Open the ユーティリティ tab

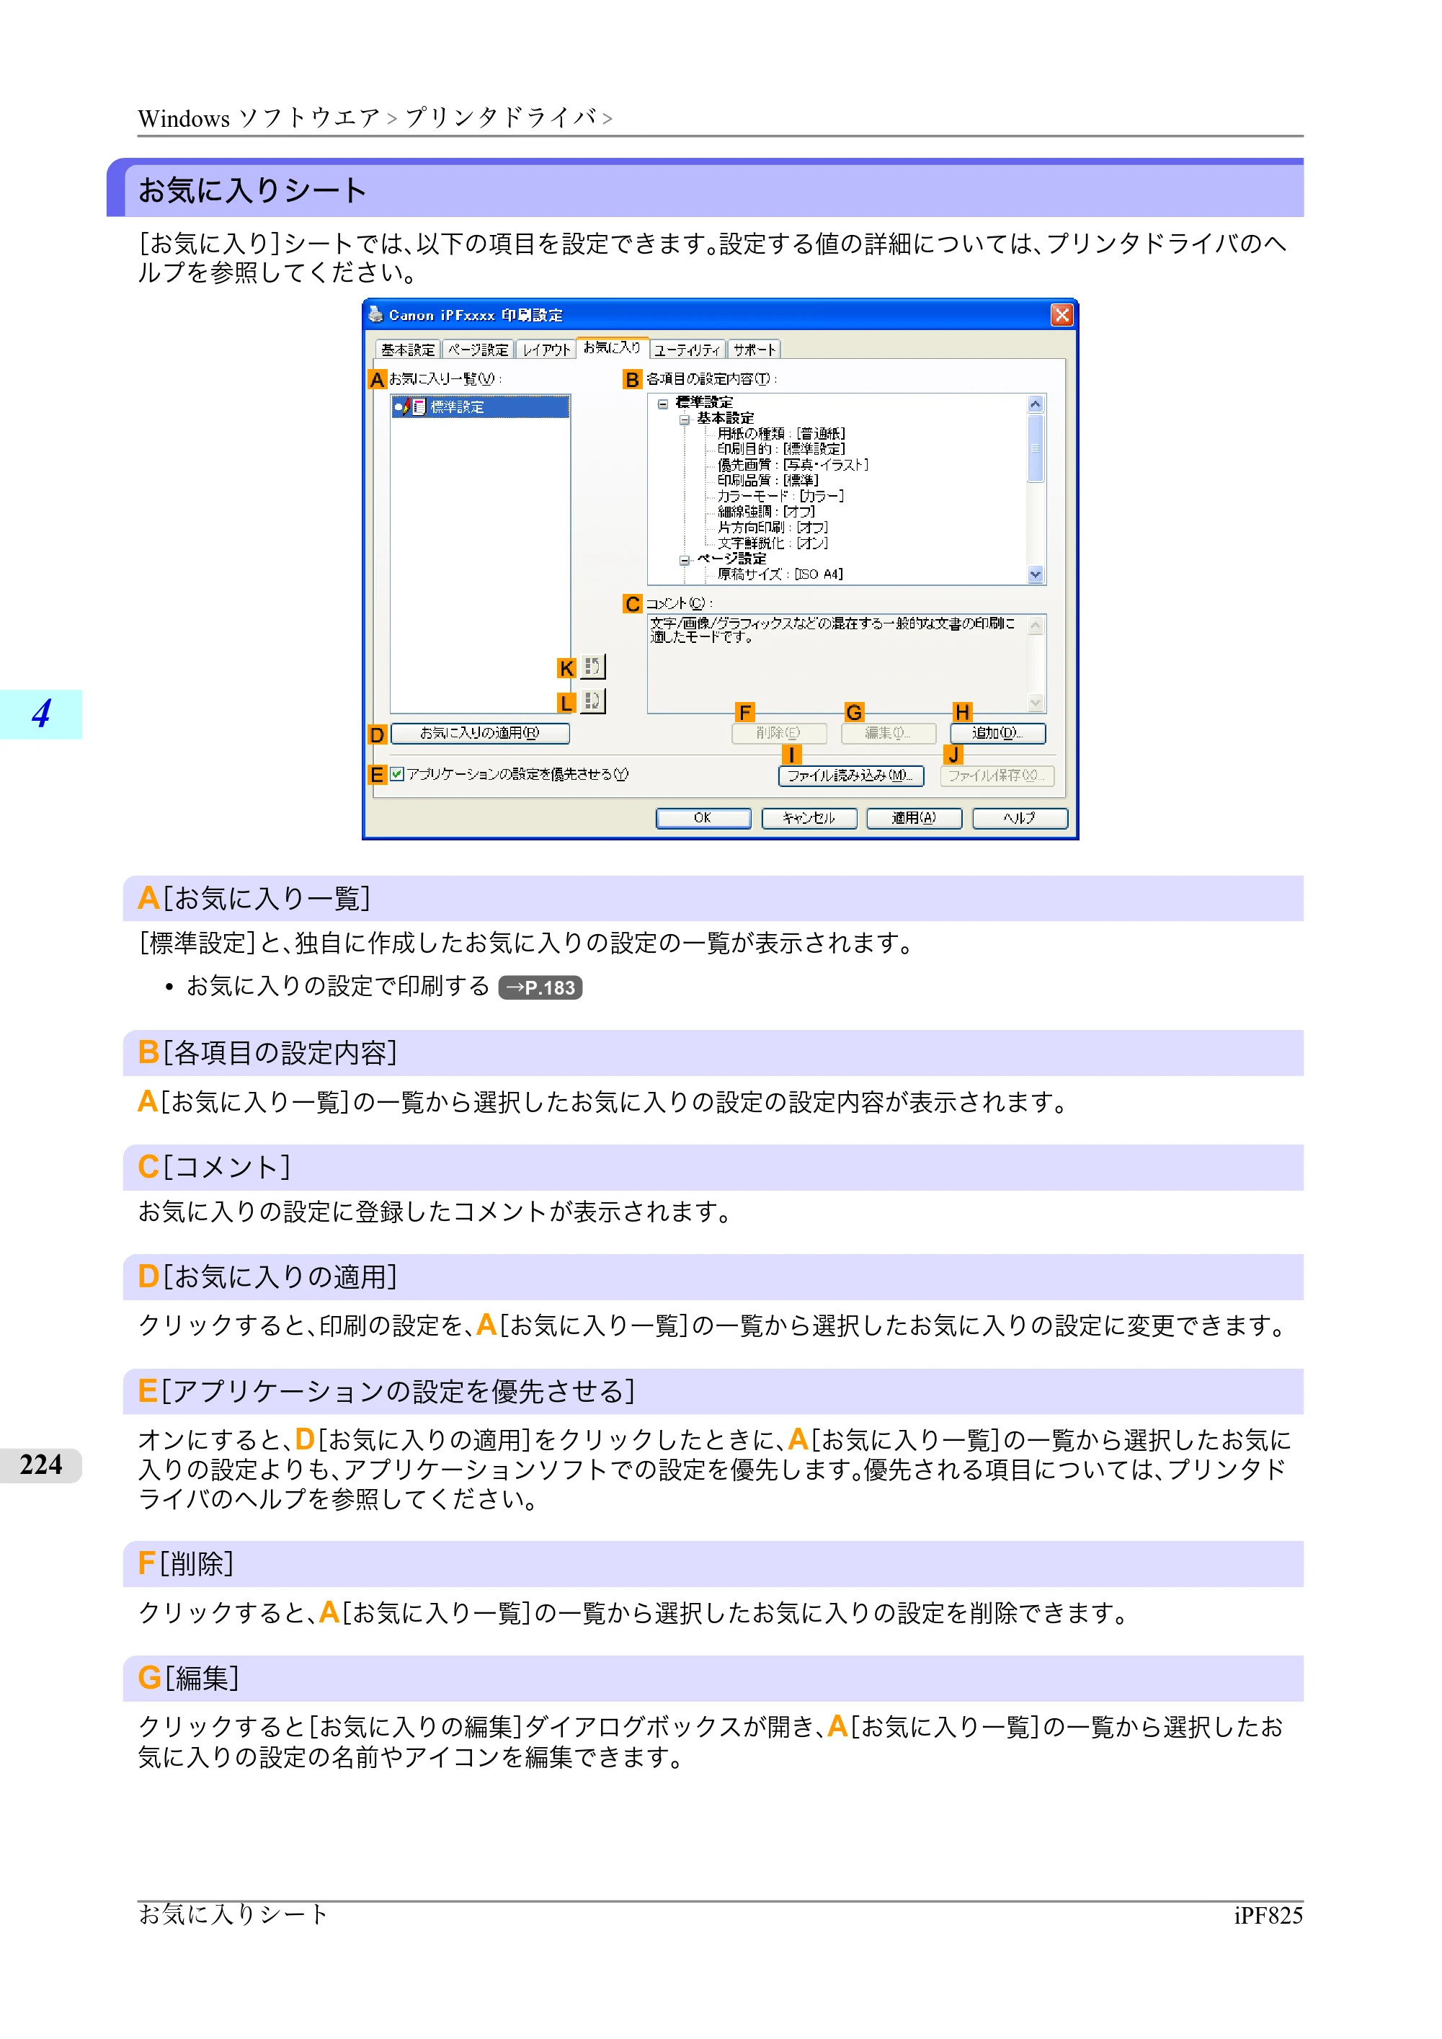click(x=687, y=350)
